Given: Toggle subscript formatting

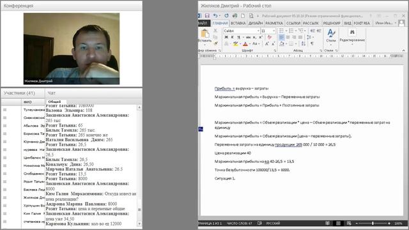Looking at the screenshot, I should click(x=254, y=37).
